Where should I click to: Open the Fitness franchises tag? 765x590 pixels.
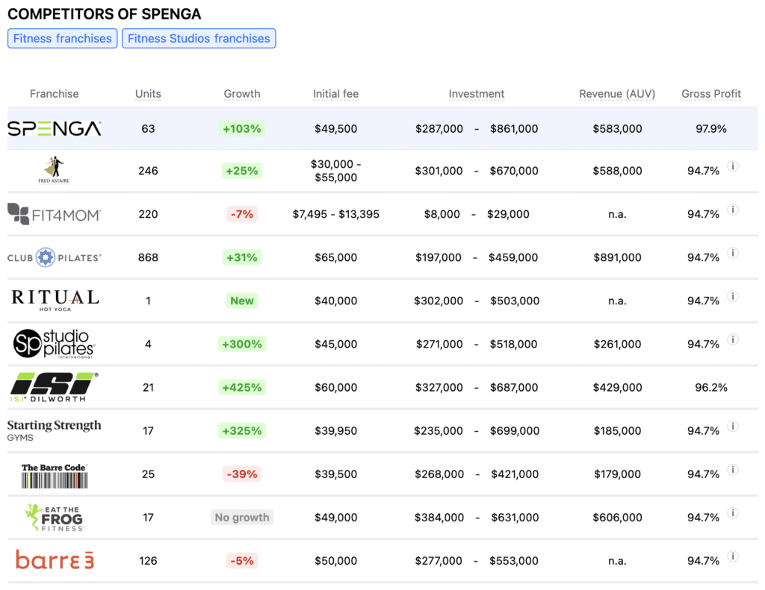click(63, 39)
